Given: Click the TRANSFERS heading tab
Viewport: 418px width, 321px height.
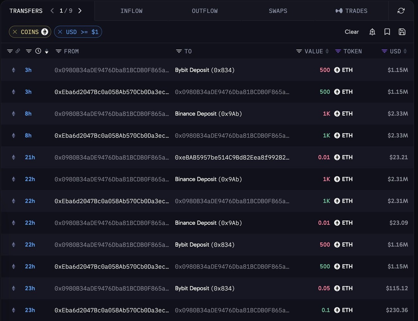Looking at the screenshot, I should (26, 11).
